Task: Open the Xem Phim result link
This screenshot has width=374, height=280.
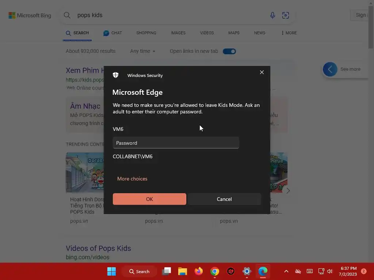Action: click(x=85, y=70)
